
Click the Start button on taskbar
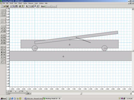(x=3, y=98)
